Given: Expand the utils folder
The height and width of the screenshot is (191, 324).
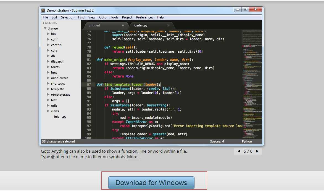Looking at the screenshot, I should pyautogui.click(x=48, y=105).
